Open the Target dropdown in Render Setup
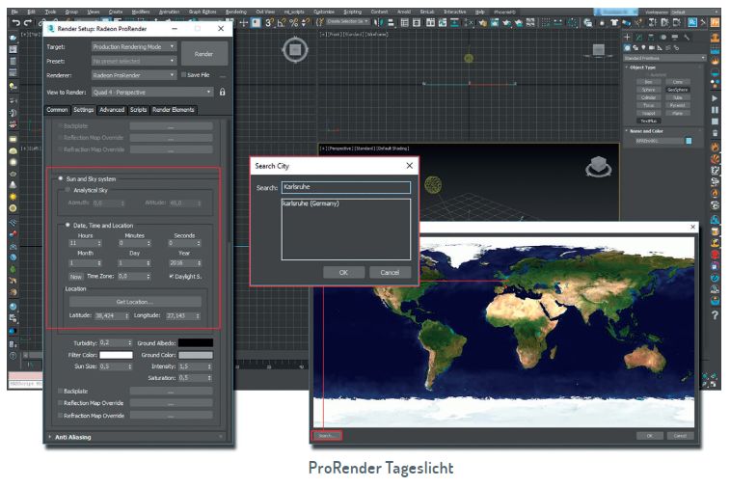The image size is (730, 487). click(x=134, y=46)
